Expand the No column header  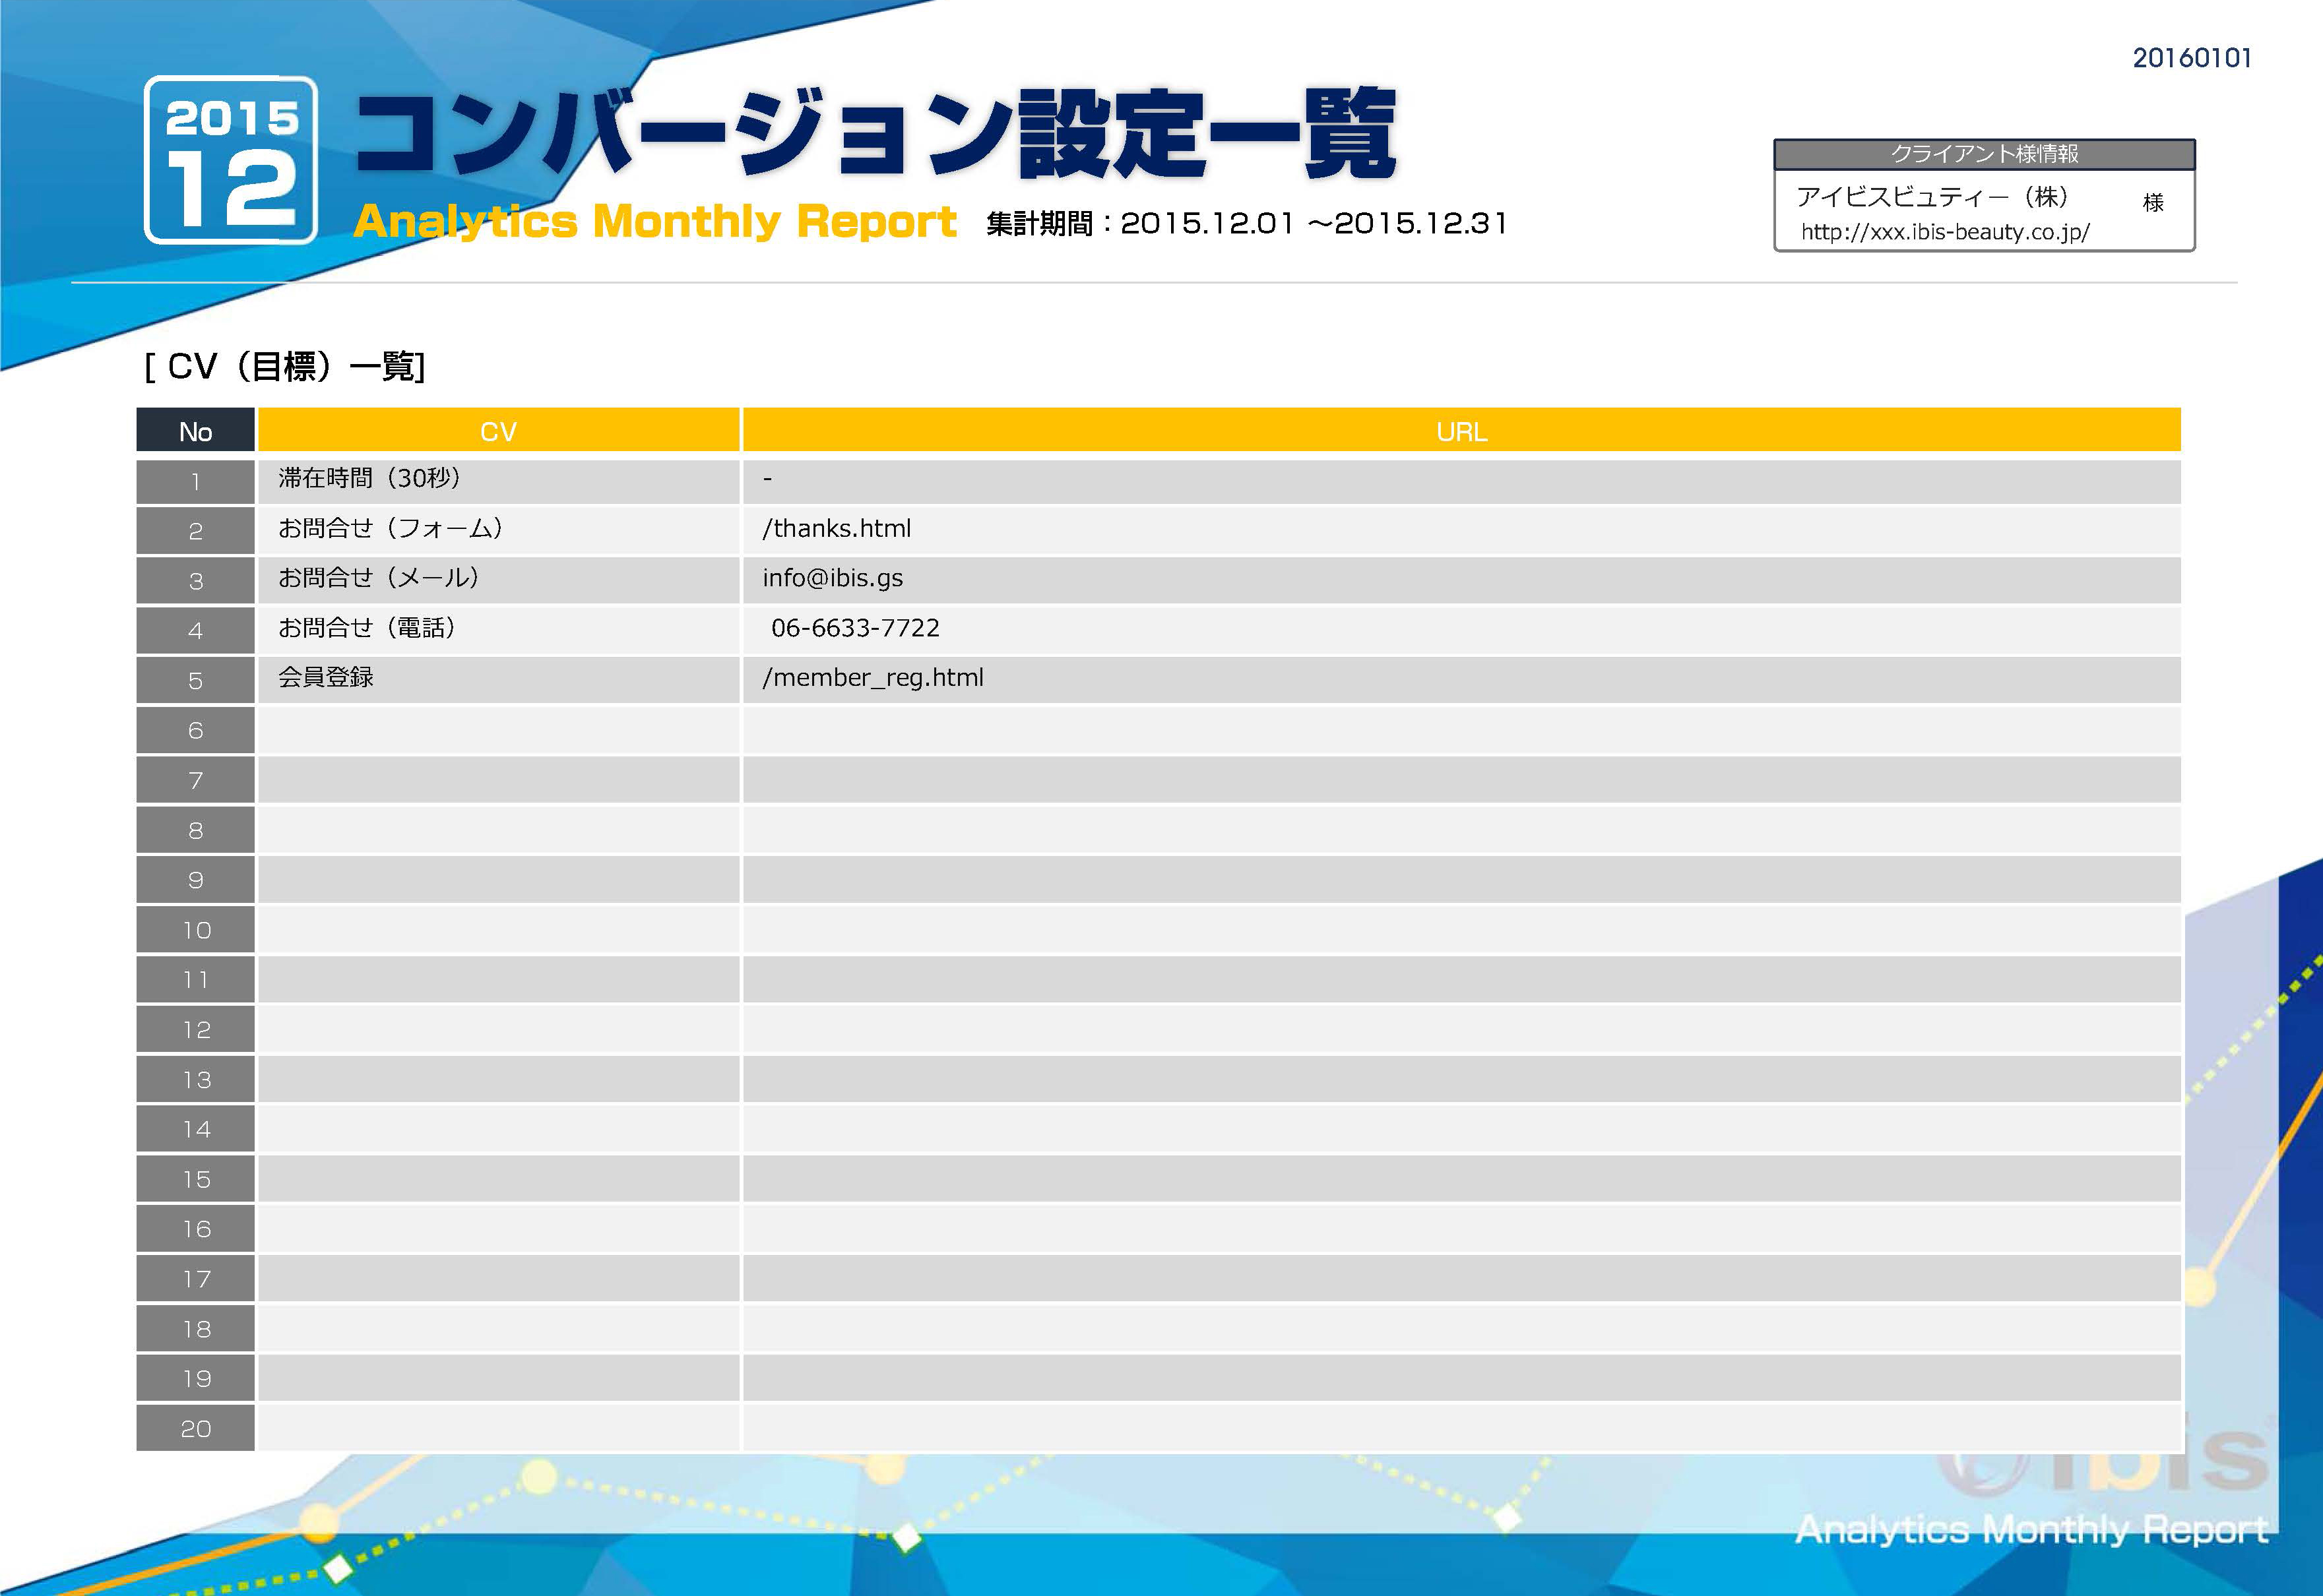[195, 431]
